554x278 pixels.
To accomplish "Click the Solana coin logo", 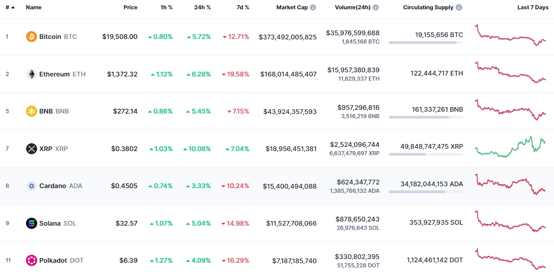I will tap(32, 223).
